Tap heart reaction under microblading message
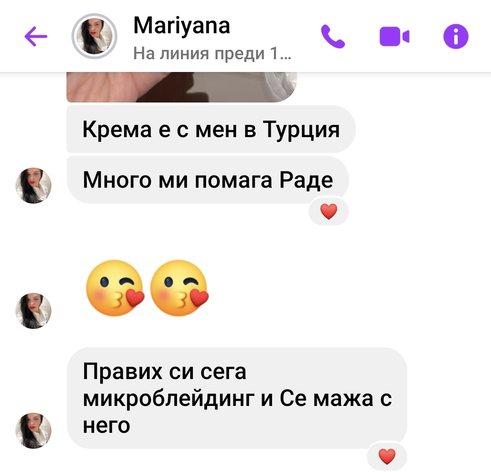 tap(387, 456)
